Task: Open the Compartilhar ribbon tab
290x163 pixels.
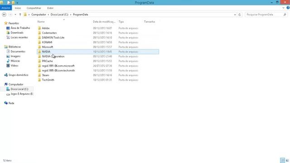Action: pyautogui.click(x=34, y=8)
